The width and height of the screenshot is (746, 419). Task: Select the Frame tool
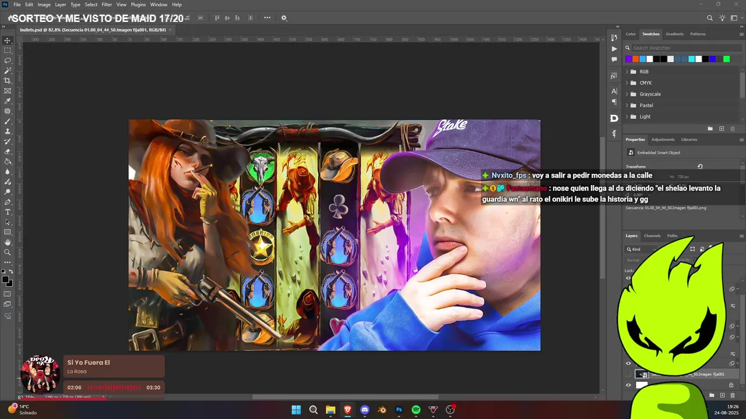8,91
